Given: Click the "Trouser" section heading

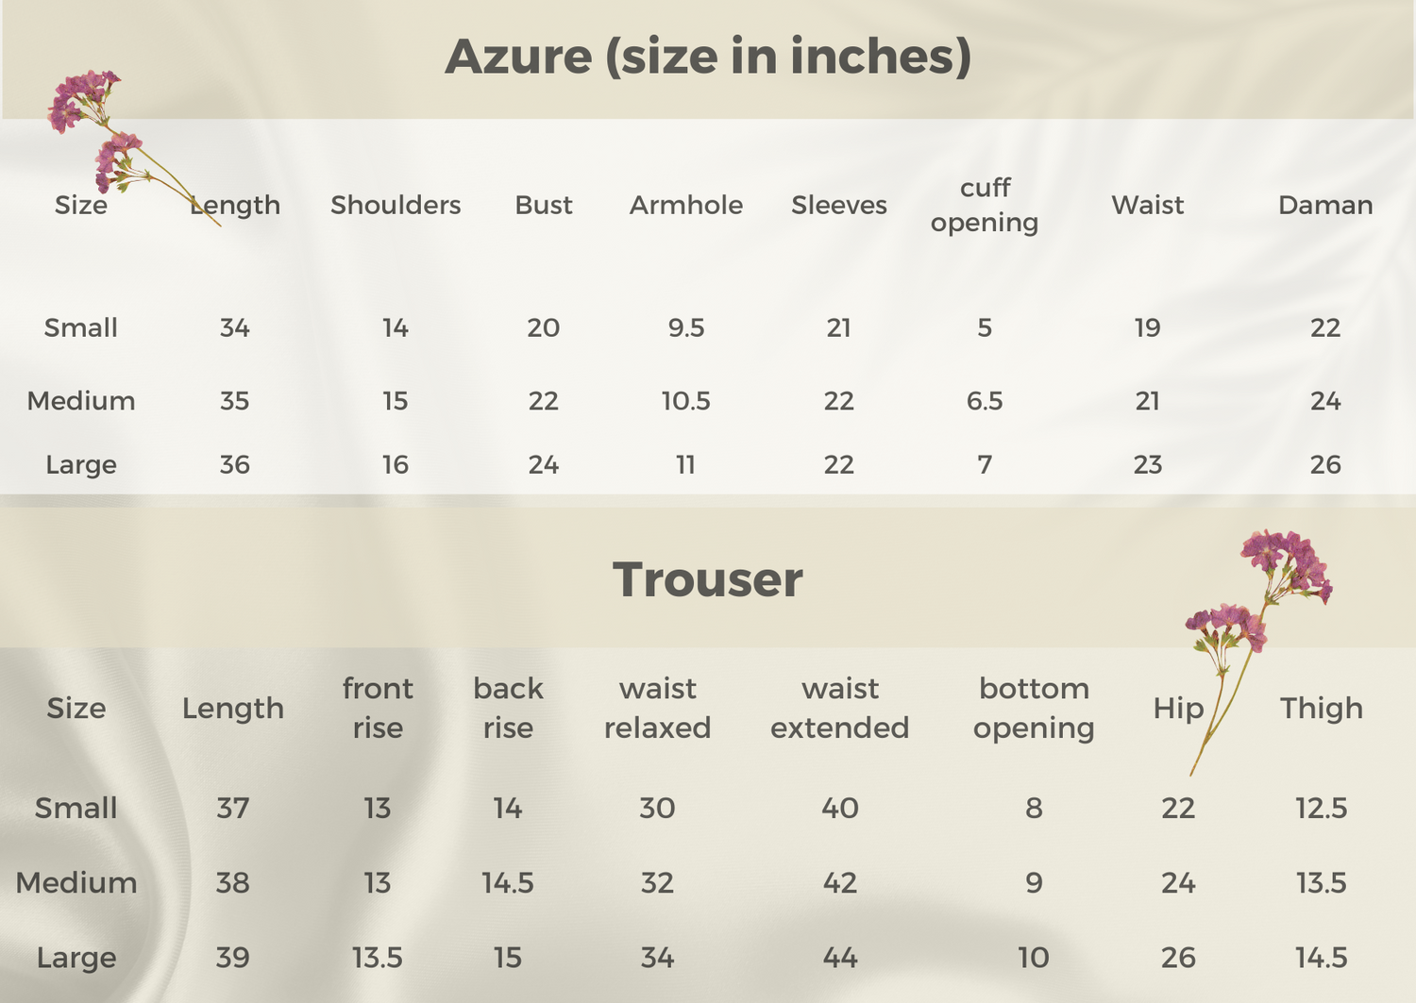Looking at the screenshot, I should tap(708, 579).
